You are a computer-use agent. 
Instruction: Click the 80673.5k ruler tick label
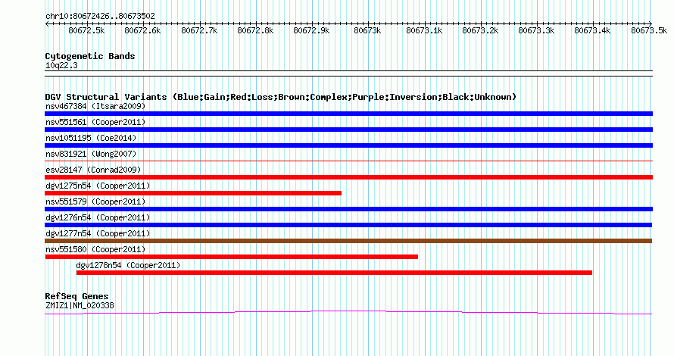click(649, 30)
